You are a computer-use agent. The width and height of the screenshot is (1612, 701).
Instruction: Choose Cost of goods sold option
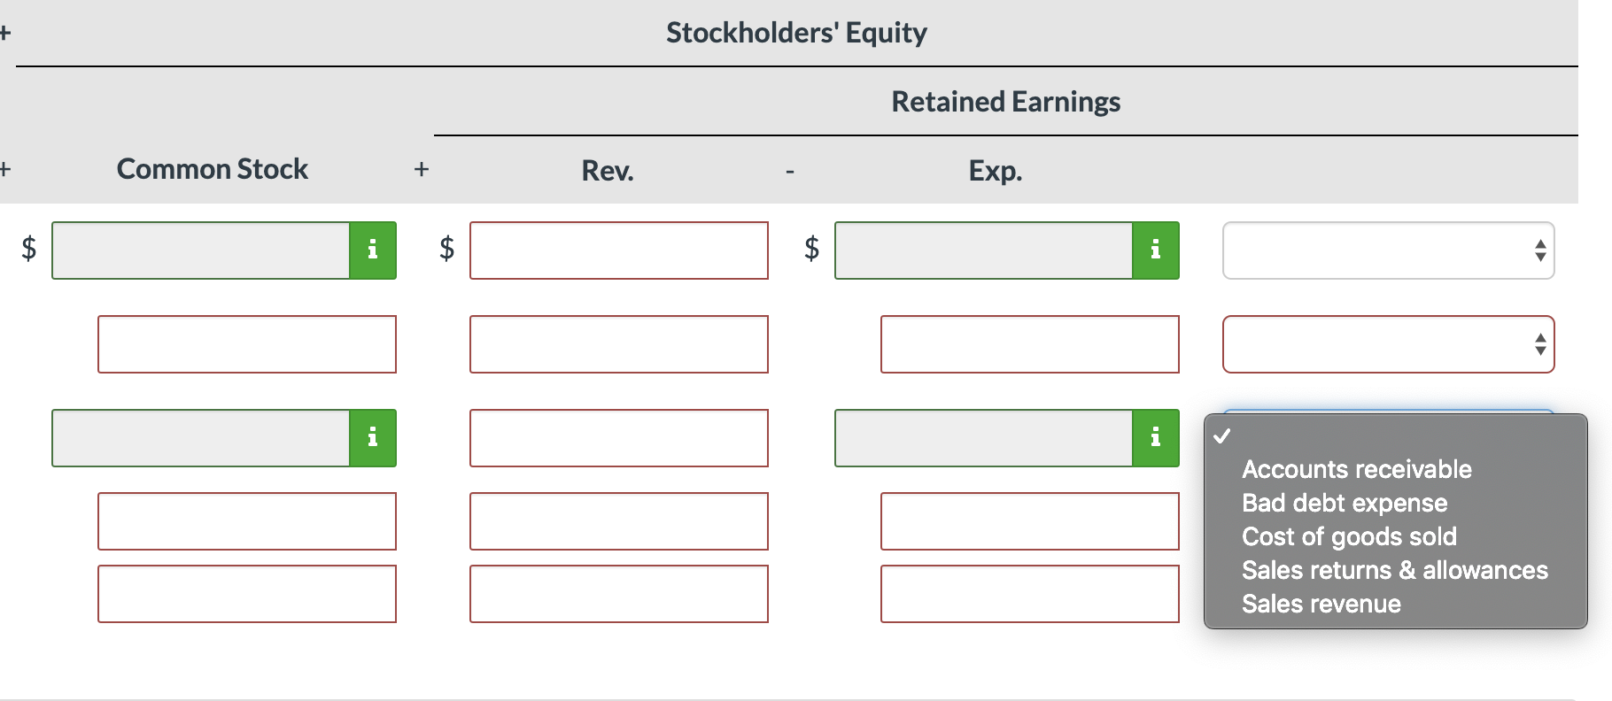(x=1348, y=536)
